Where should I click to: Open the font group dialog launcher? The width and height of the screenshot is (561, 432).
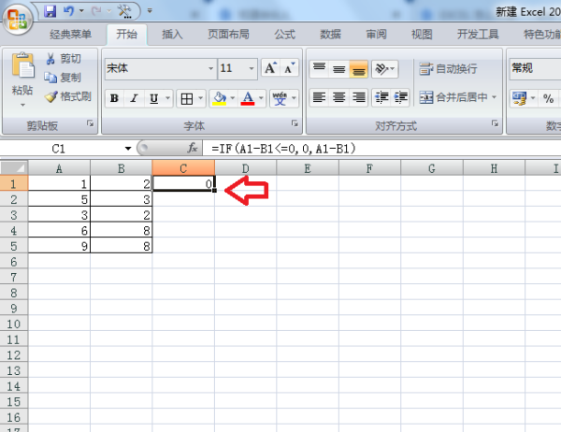(x=295, y=123)
